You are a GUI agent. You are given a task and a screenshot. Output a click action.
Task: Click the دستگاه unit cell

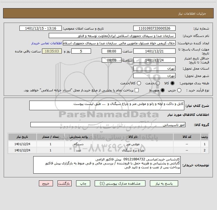(78, 144)
